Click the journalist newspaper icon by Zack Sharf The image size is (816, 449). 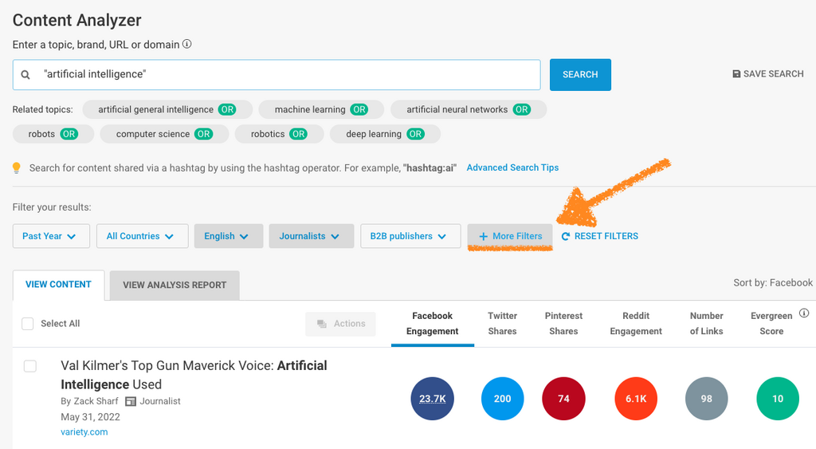tap(131, 401)
